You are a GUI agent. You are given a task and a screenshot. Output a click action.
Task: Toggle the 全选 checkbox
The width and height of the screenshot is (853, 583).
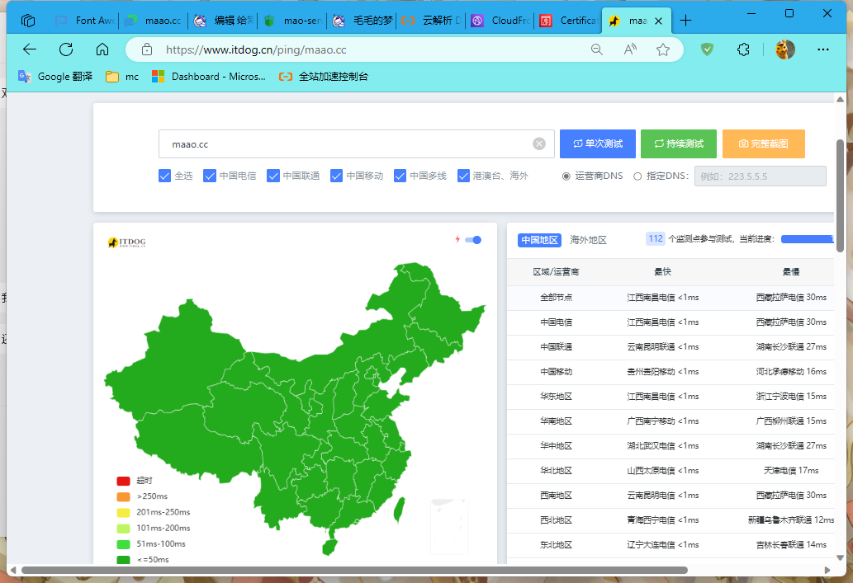point(165,176)
